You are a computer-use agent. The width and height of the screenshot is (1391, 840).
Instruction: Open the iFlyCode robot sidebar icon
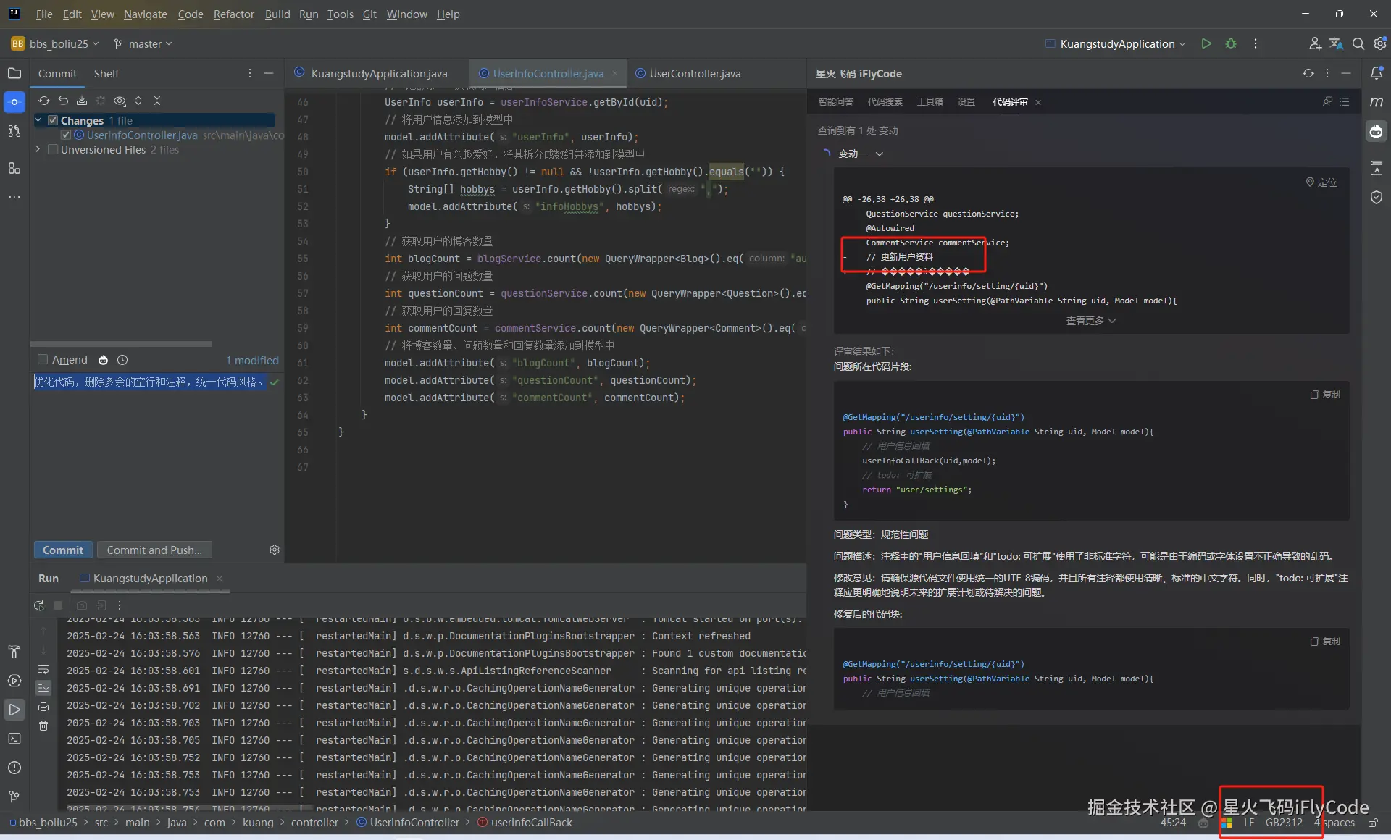point(1376,132)
